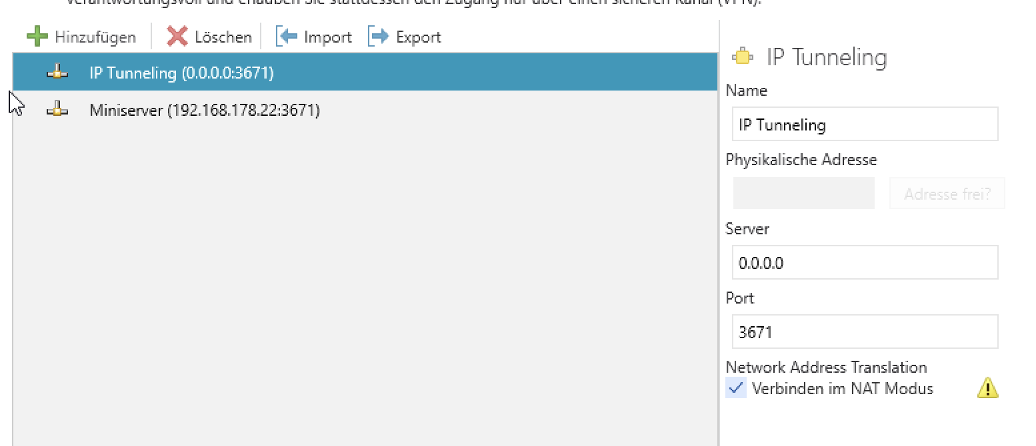Focus the Server address field

[865, 263]
